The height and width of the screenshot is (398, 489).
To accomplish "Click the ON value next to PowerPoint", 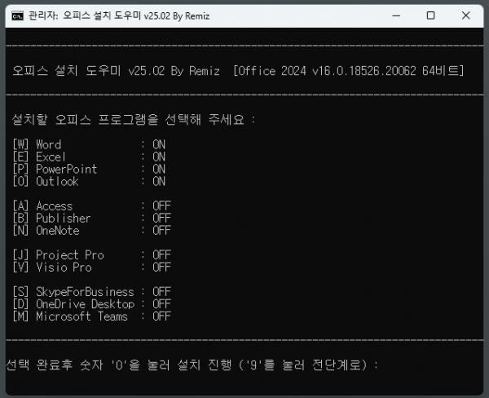I will click(159, 169).
